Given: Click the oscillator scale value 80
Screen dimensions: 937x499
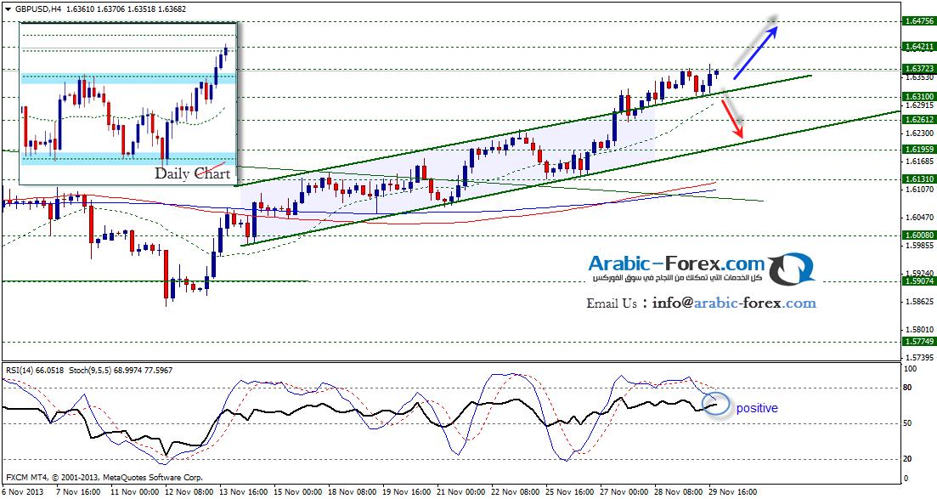Looking at the screenshot, I should click(906, 388).
